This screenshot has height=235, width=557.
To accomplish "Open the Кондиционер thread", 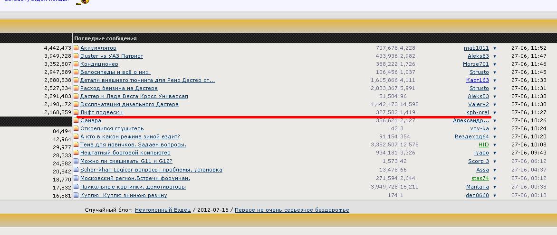I will pyautogui.click(x=99, y=64).
